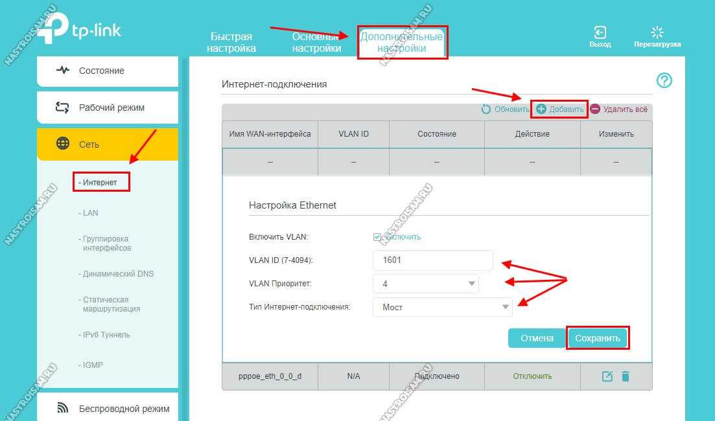Click the Удалить все minus icon

[x=595, y=109]
